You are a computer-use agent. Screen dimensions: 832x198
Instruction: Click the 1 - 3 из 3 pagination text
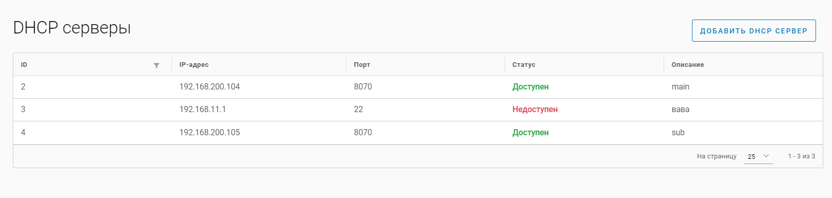point(802,156)
